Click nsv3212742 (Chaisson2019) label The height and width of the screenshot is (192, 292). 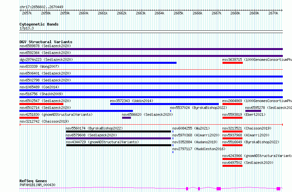pos(44,121)
